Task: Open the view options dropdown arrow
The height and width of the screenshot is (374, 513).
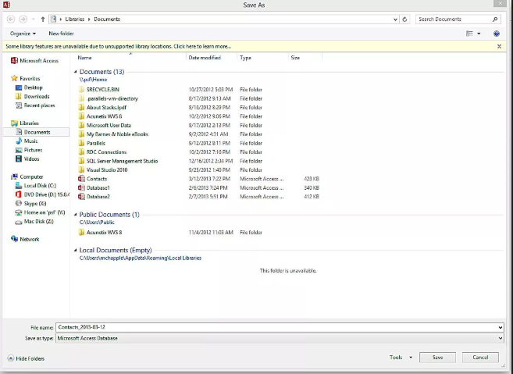Action: (479, 34)
